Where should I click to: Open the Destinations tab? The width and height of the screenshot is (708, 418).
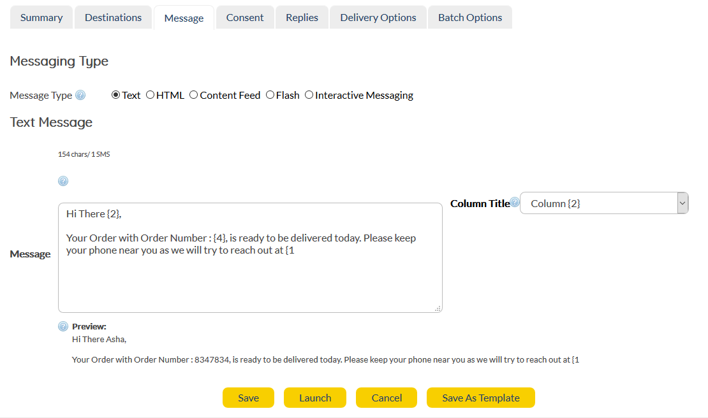pos(113,17)
